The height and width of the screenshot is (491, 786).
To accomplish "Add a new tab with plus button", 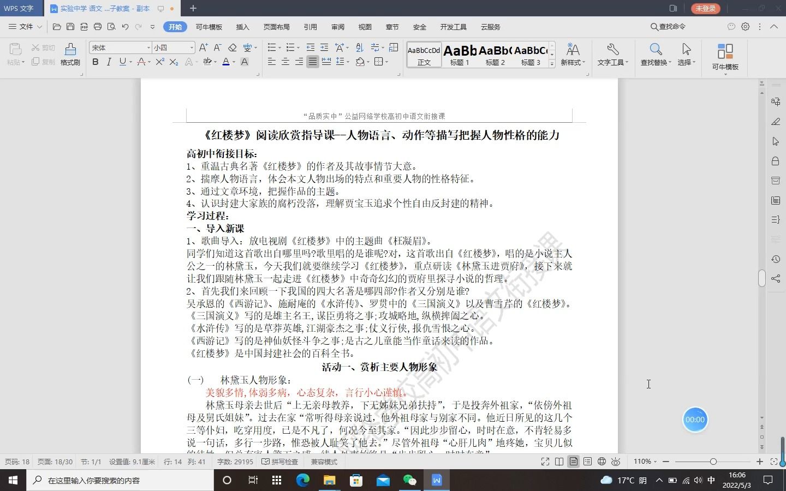I will pyautogui.click(x=193, y=8).
